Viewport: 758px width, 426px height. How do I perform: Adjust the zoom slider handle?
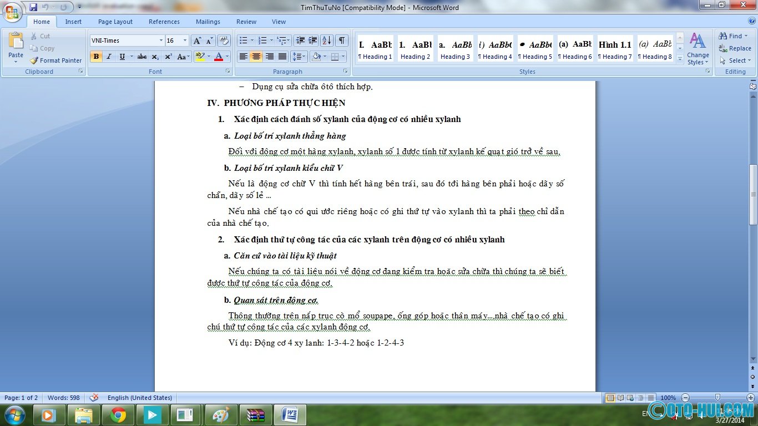(717, 398)
